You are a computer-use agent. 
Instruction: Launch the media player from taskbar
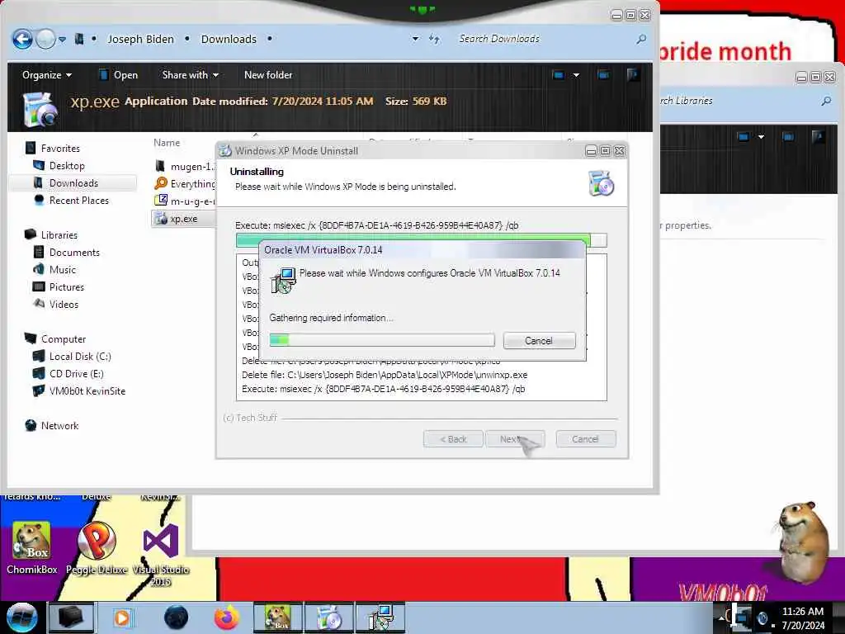click(122, 617)
